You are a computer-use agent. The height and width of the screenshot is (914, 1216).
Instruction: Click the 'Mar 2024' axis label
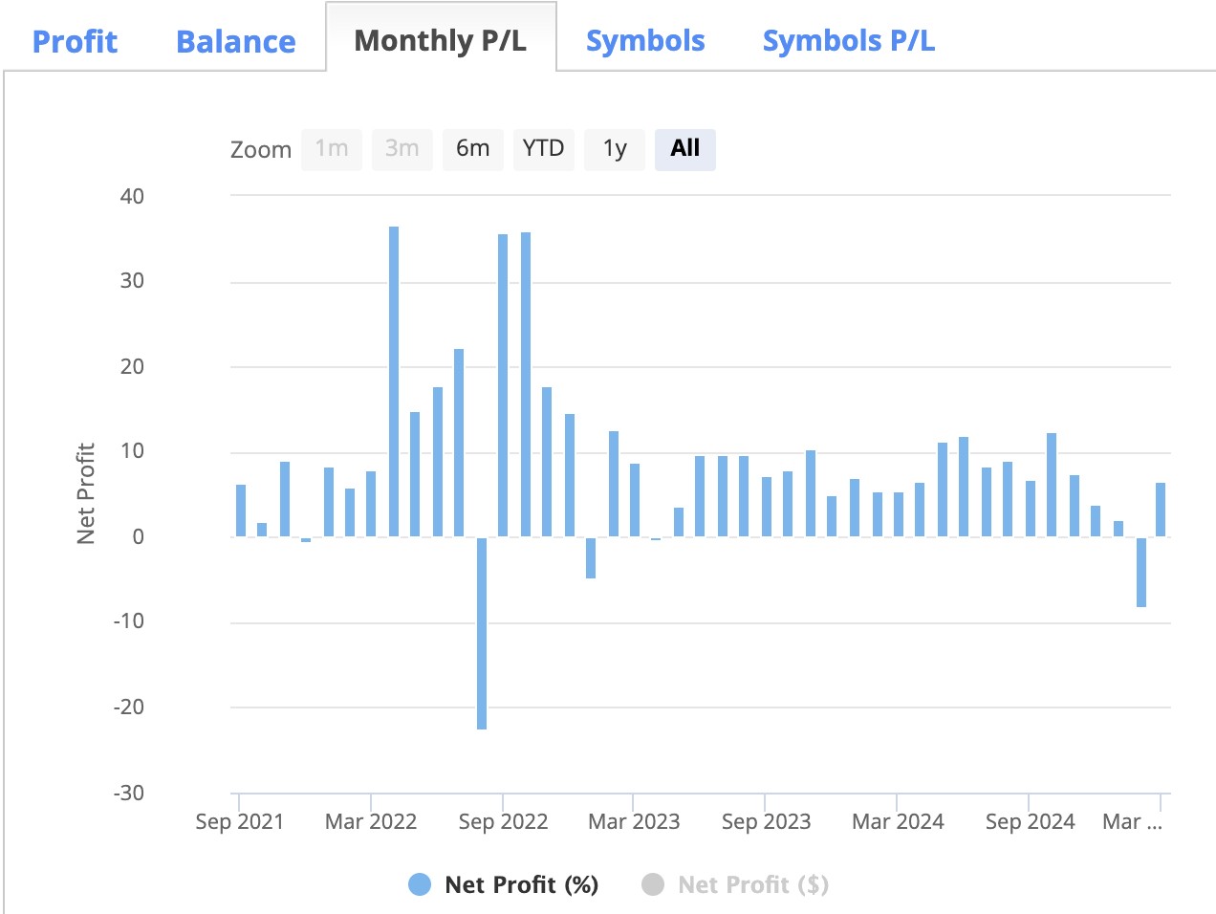898,821
